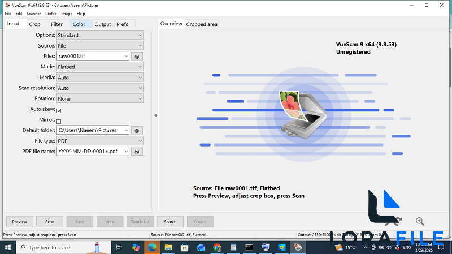Expand the Files combo box arrow

coord(126,56)
